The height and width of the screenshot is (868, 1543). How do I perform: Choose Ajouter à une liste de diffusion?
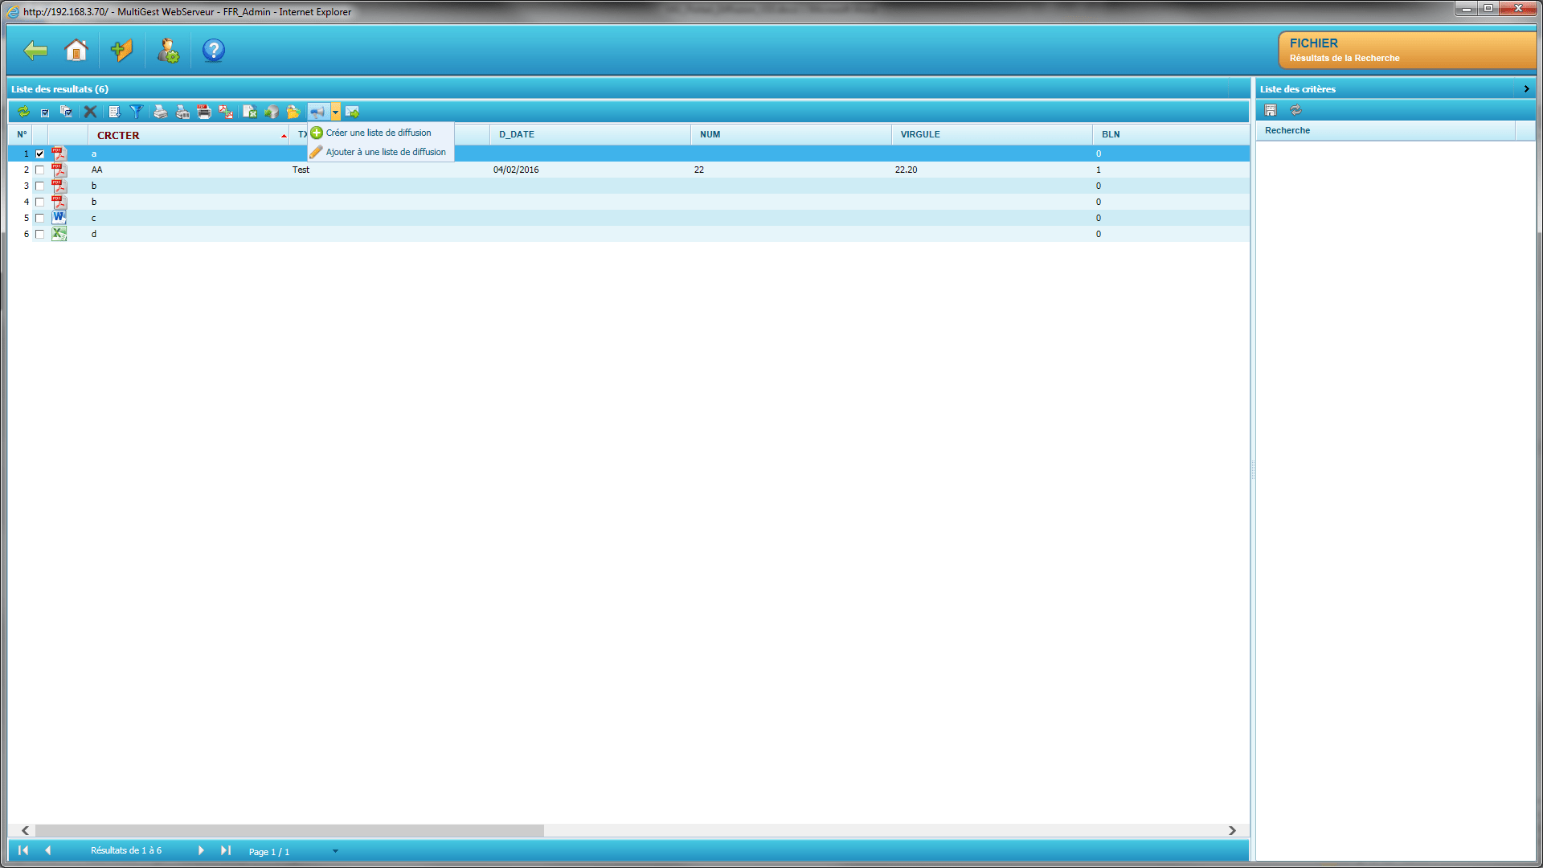click(385, 152)
